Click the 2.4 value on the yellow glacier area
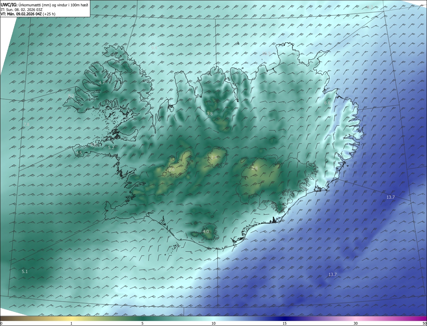Viewport: 427px width, 326px height. (x=214, y=157)
